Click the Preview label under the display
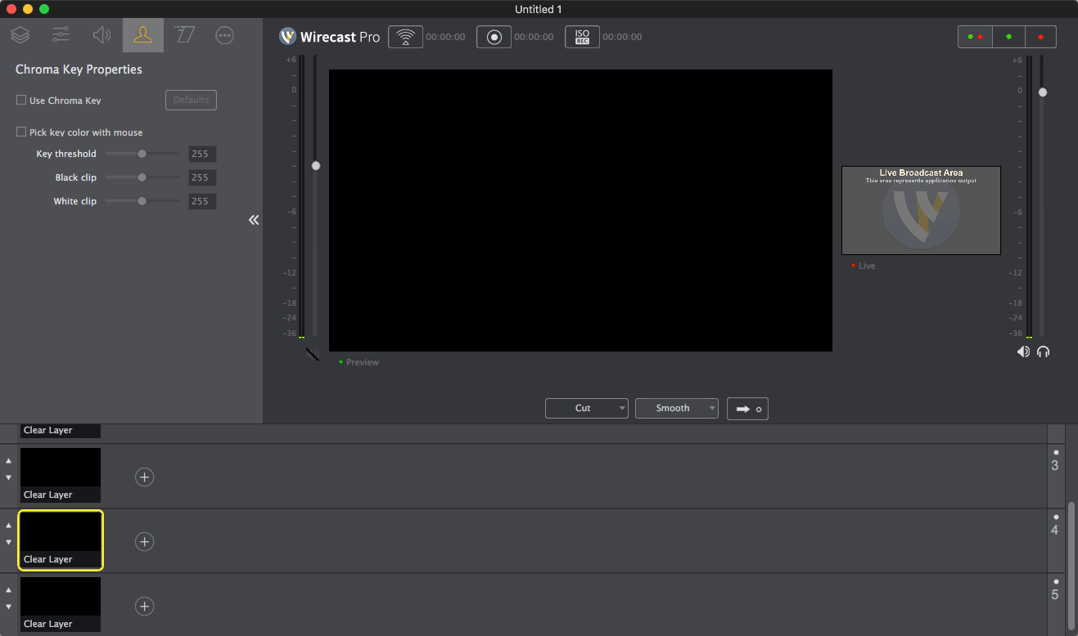The image size is (1078, 636). (363, 362)
